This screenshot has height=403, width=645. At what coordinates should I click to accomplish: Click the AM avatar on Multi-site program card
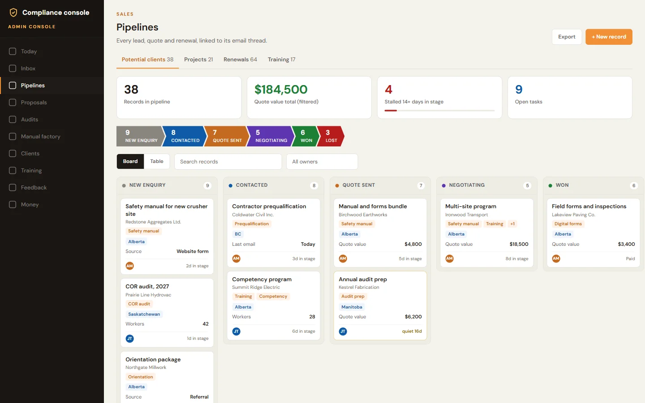(450, 258)
